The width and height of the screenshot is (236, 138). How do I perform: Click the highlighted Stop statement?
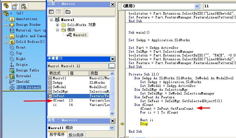(144, 124)
